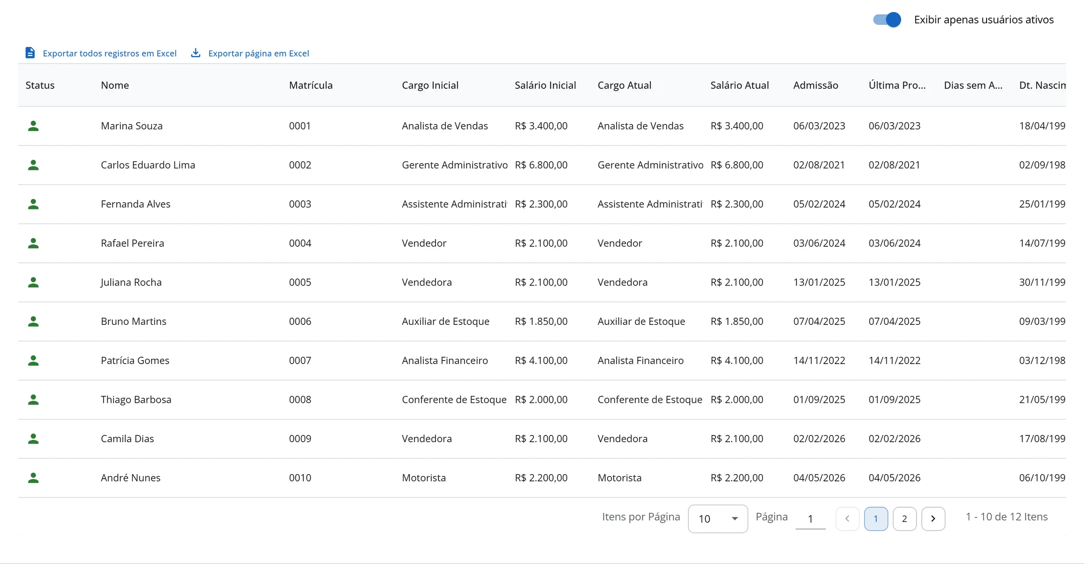Open the items per page dropdown
This screenshot has width=1084, height=564.
[718, 519]
